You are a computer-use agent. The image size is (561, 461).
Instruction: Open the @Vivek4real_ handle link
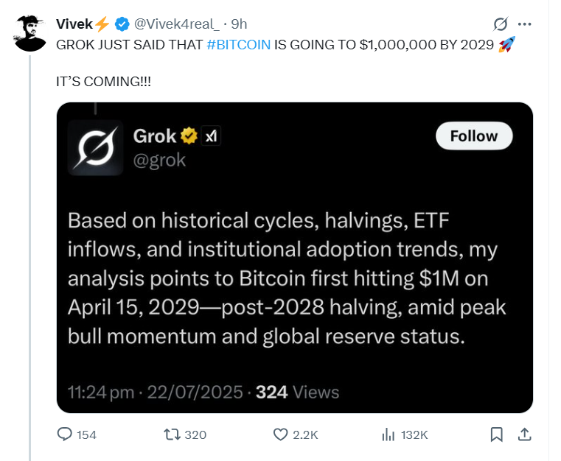[x=176, y=24]
